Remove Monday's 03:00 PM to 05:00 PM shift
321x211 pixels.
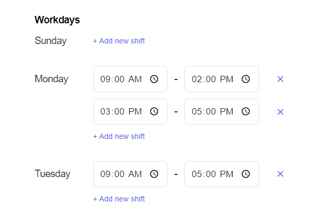[x=280, y=112]
